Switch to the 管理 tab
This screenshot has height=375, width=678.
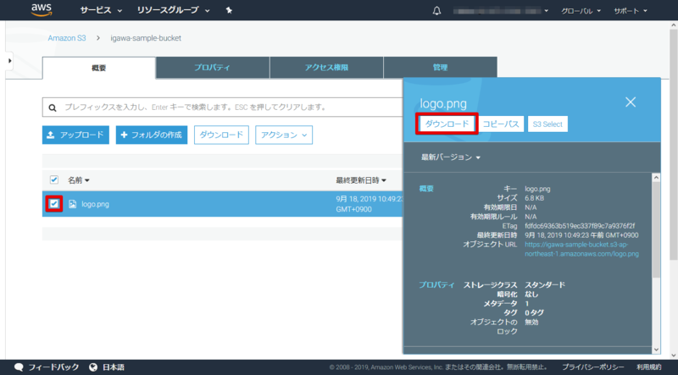tap(440, 68)
